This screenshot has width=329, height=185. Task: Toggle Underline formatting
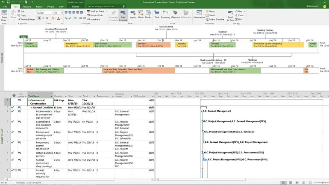click(x=47, y=18)
